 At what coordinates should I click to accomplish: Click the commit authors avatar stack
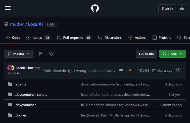tap(11, 68)
